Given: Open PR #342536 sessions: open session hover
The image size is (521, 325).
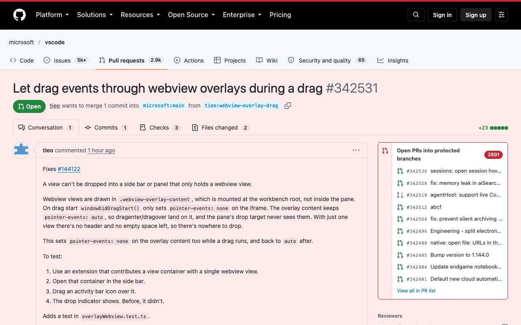Looking at the screenshot, I should click(449, 171).
